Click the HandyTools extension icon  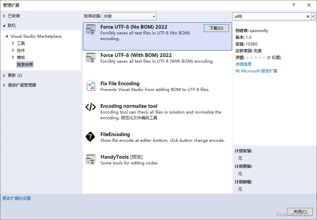[90, 160]
